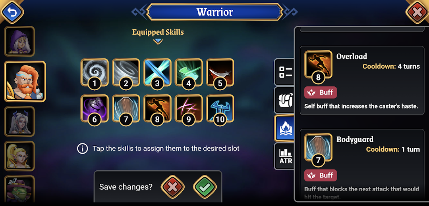429x206 pixels.
Task: Open the checklist tab on side panel
Action: click(x=285, y=72)
